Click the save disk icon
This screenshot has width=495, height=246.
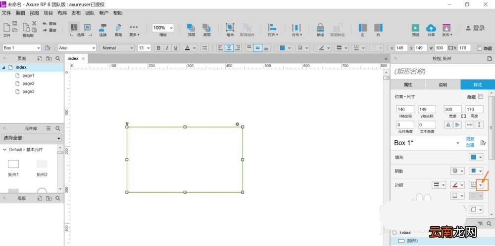tap(15, 23)
